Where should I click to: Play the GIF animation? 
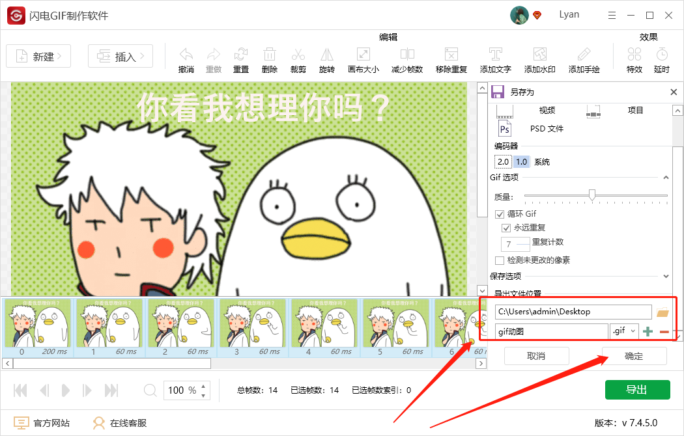(x=65, y=390)
